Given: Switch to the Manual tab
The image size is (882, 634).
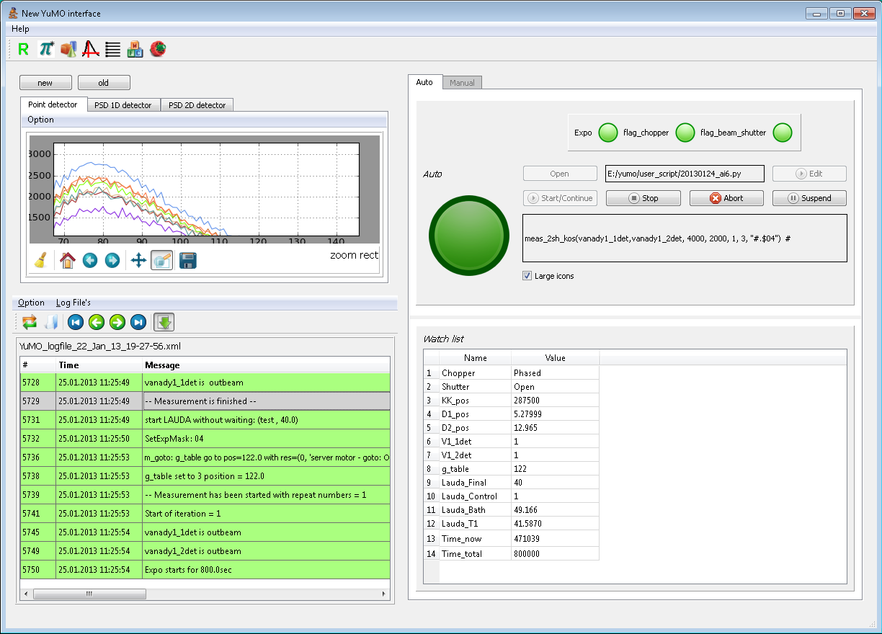Looking at the screenshot, I should (462, 83).
